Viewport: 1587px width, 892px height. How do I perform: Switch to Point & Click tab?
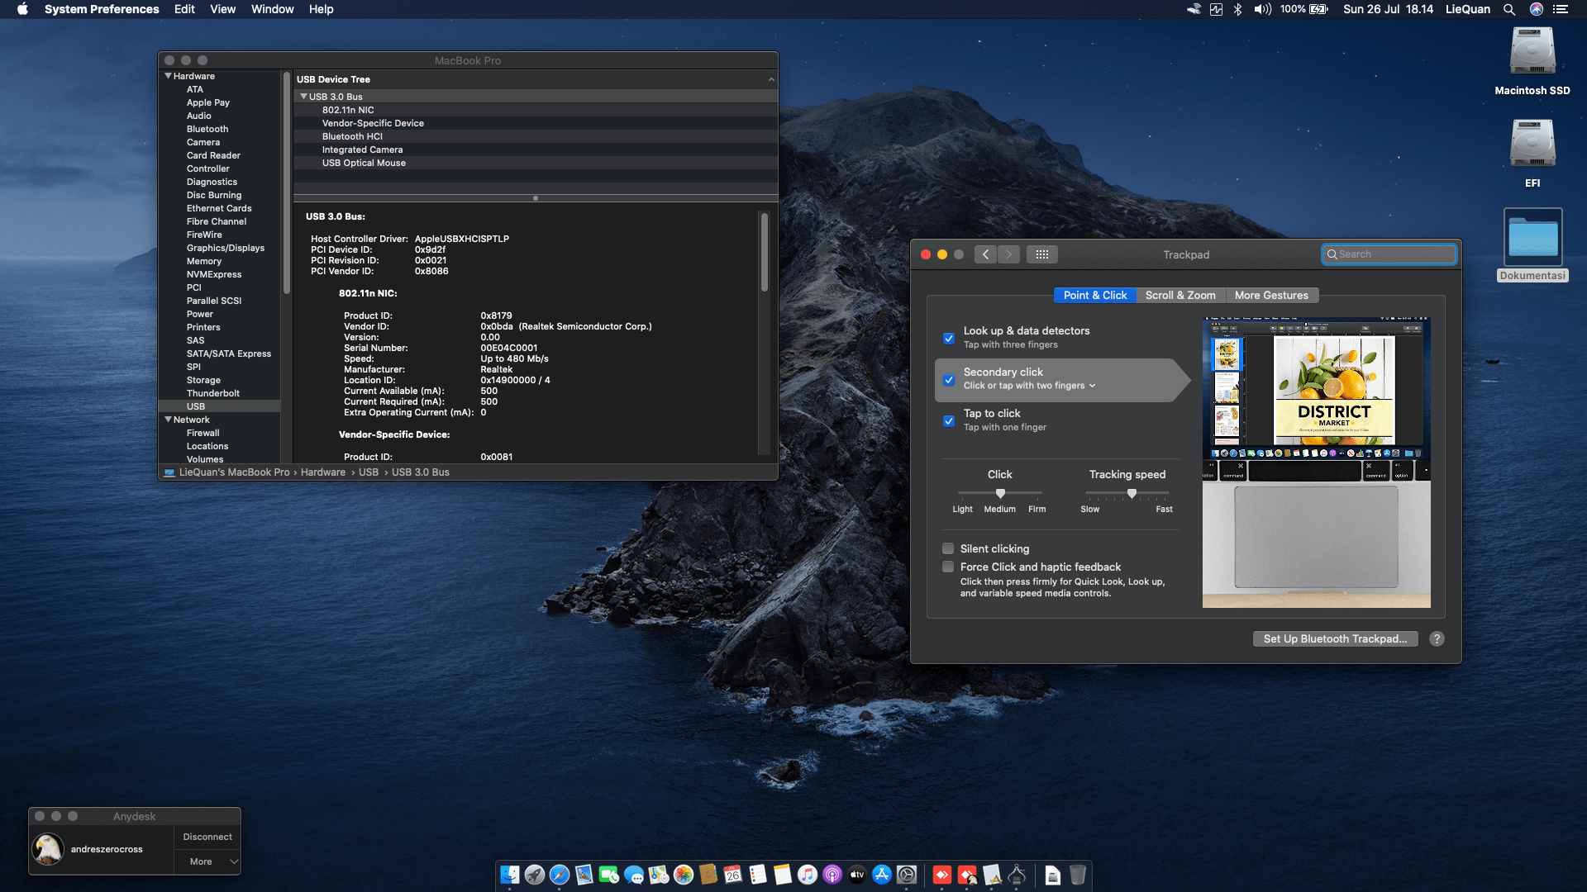click(x=1094, y=295)
